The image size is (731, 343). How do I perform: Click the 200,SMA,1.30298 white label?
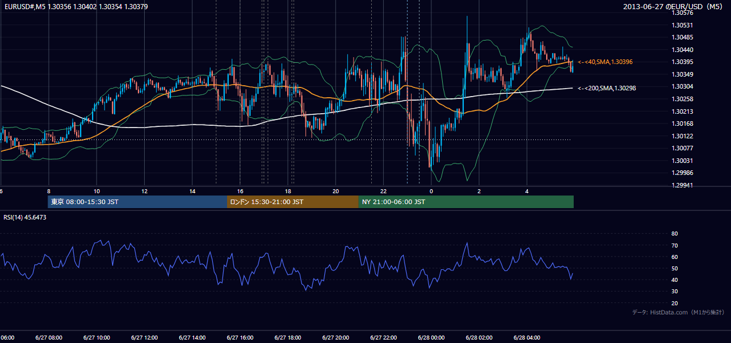coord(607,88)
